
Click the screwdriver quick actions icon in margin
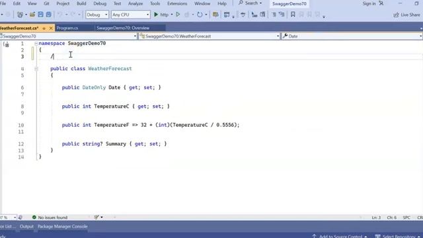tap(6, 44)
